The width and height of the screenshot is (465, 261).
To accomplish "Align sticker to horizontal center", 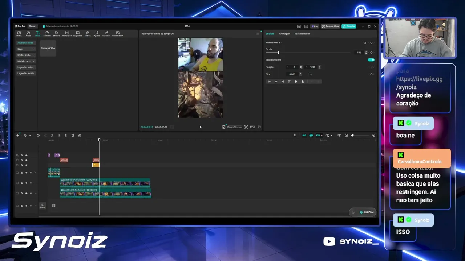I will 276,82.
